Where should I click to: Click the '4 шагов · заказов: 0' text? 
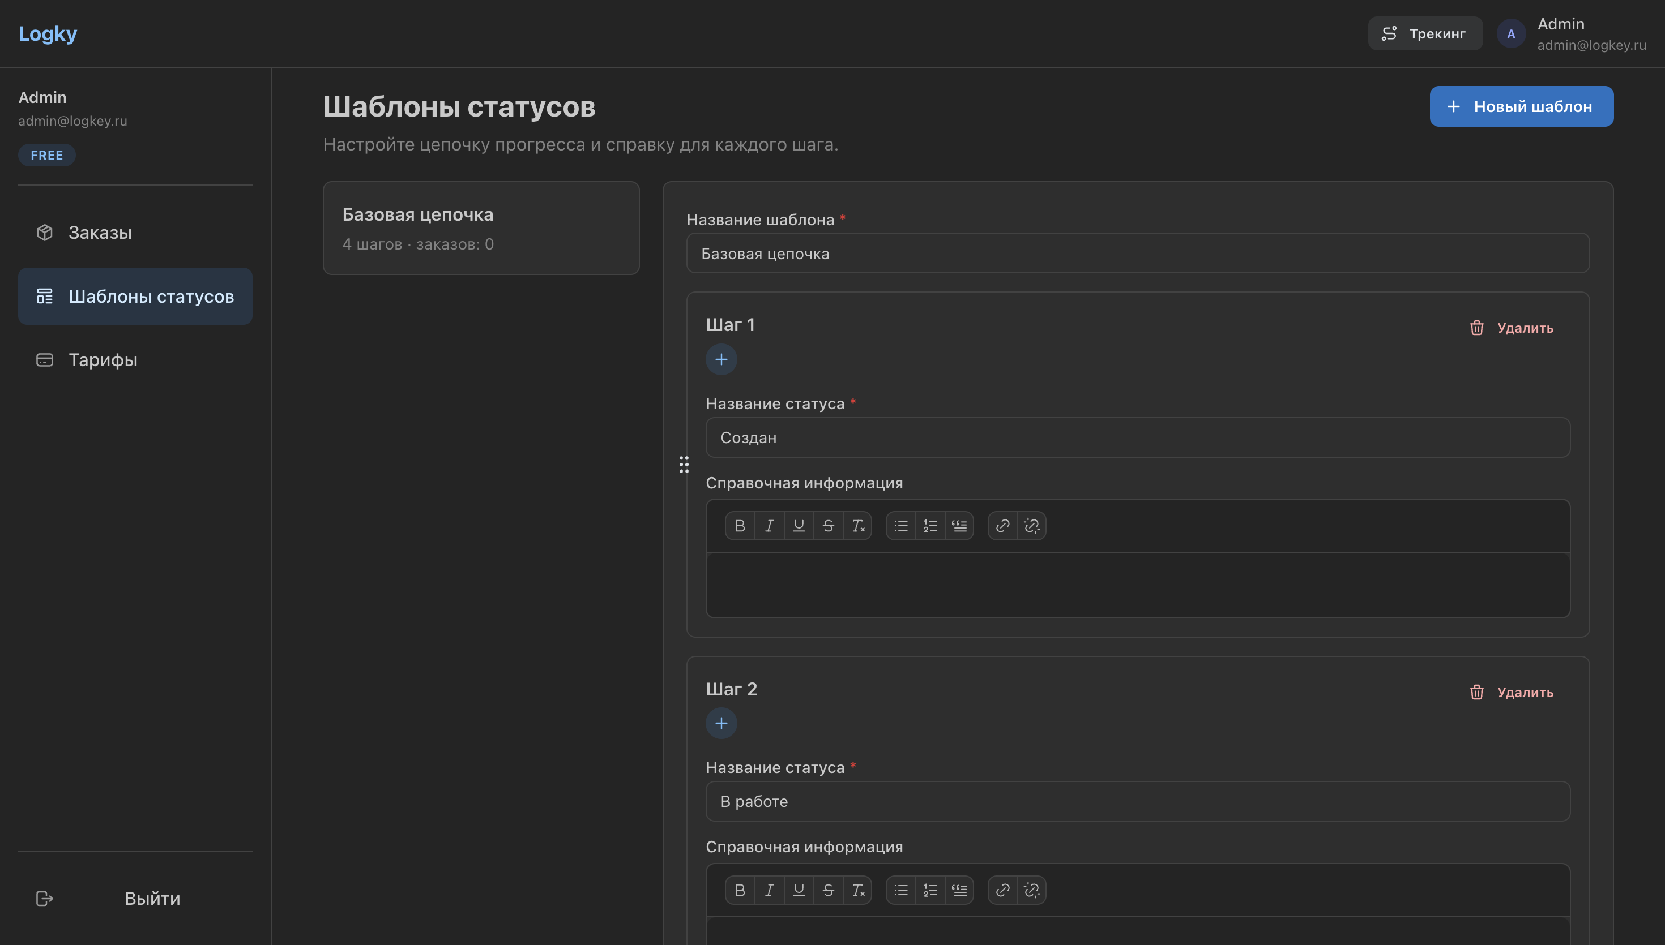tap(418, 244)
